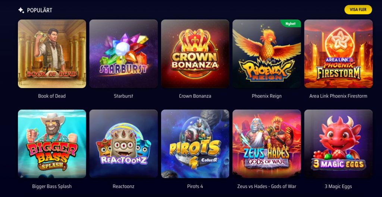Screen dimensions: 382x197
Task: Click the 3 Magic Eggs caption
Action: [x=338, y=187]
